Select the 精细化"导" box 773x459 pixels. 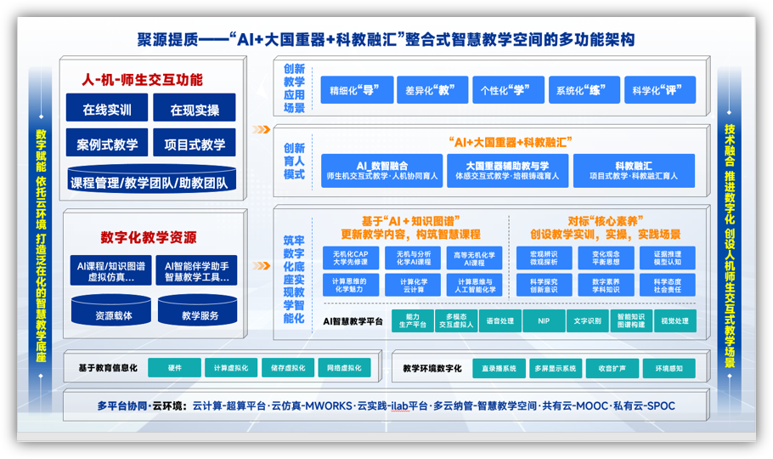(356, 90)
